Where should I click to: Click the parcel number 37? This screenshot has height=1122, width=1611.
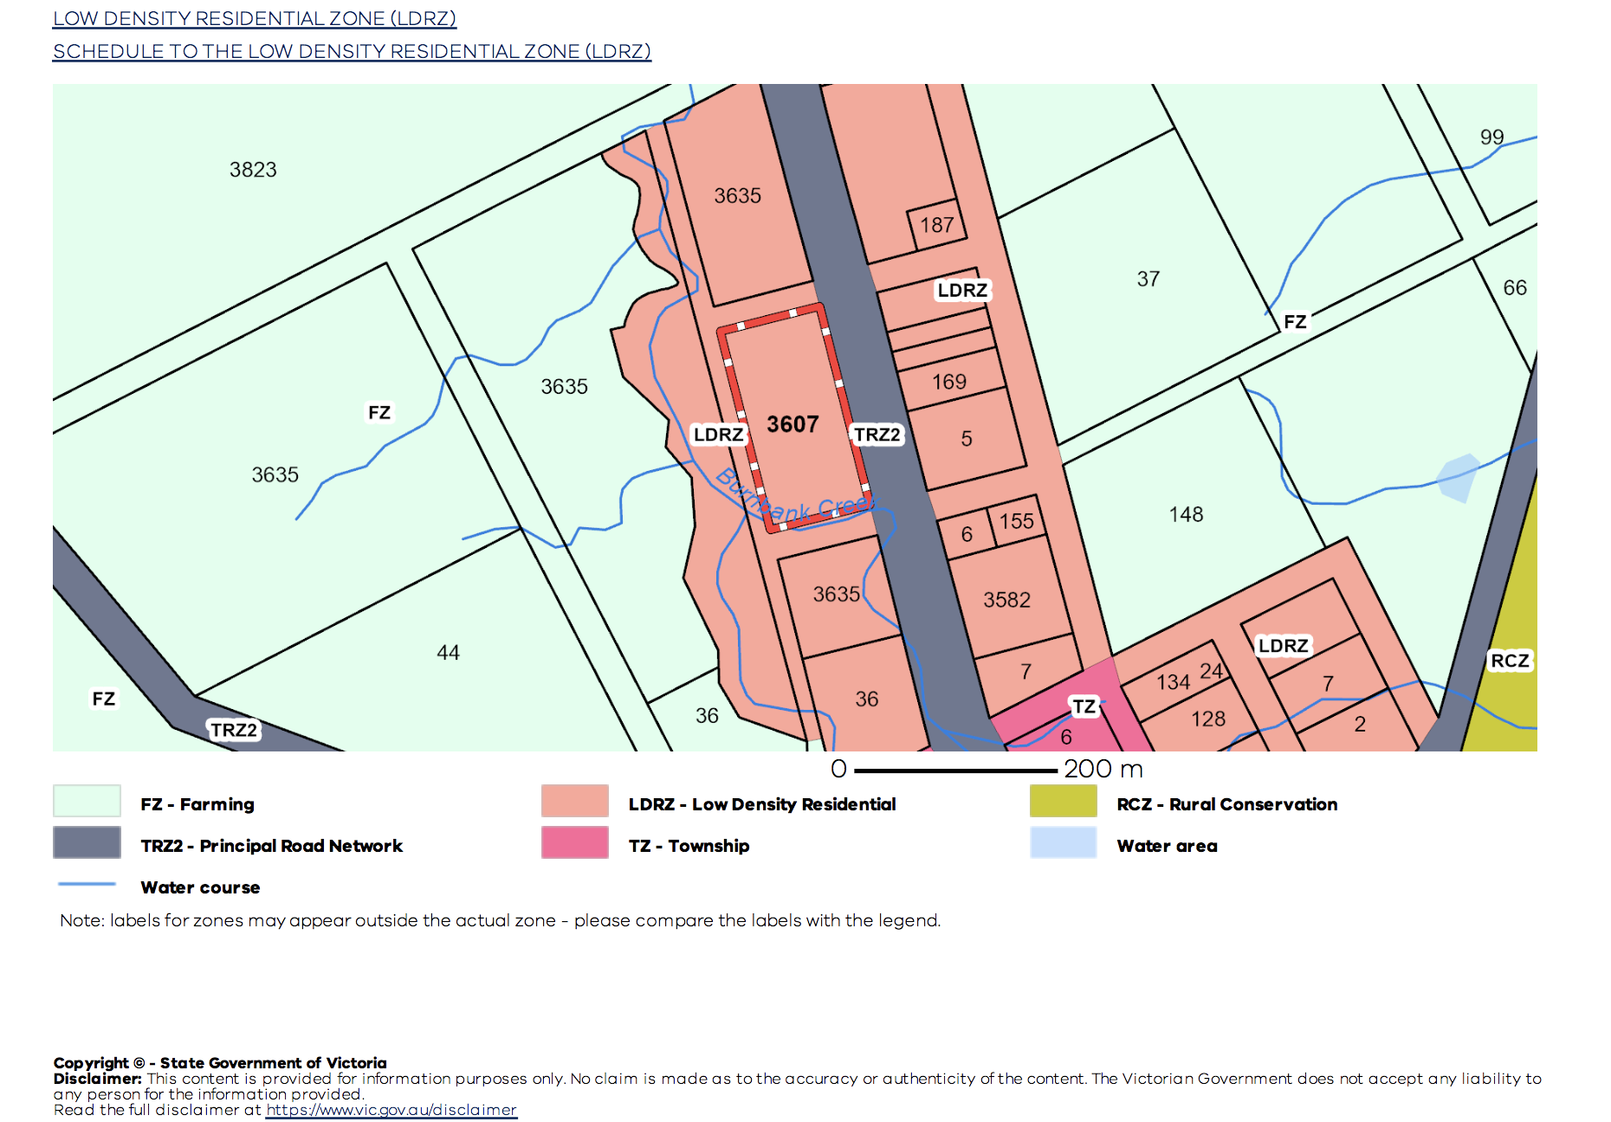coord(1148,279)
